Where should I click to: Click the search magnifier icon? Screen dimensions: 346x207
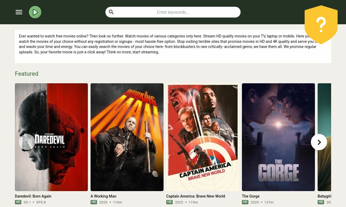pyautogui.click(x=111, y=12)
